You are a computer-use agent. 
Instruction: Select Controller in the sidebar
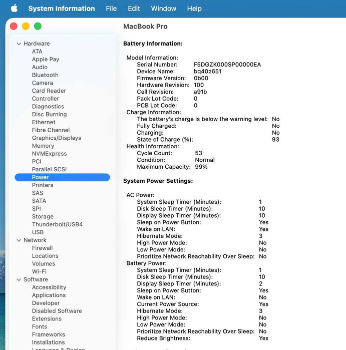coord(46,99)
